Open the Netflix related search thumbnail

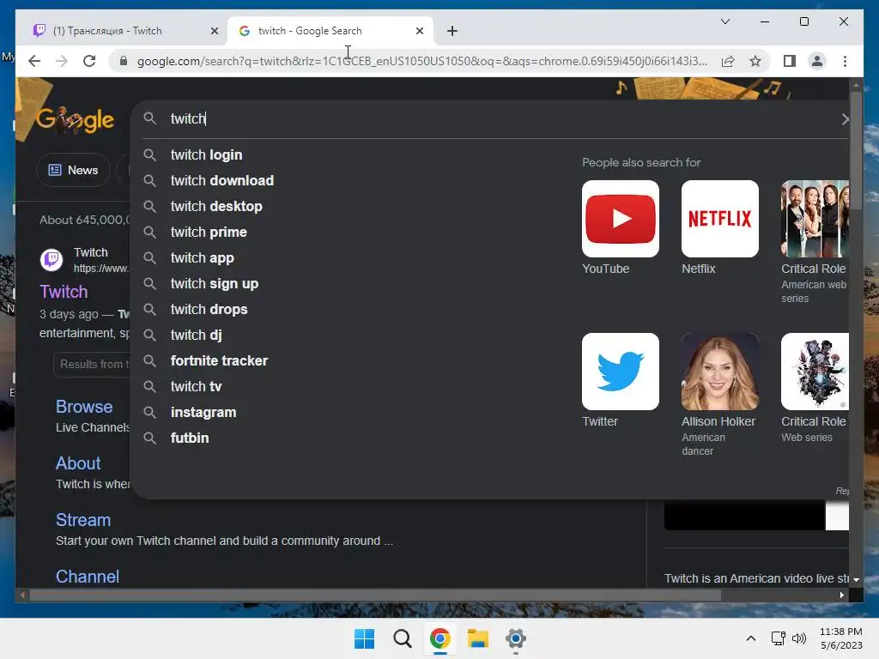(720, 219)
